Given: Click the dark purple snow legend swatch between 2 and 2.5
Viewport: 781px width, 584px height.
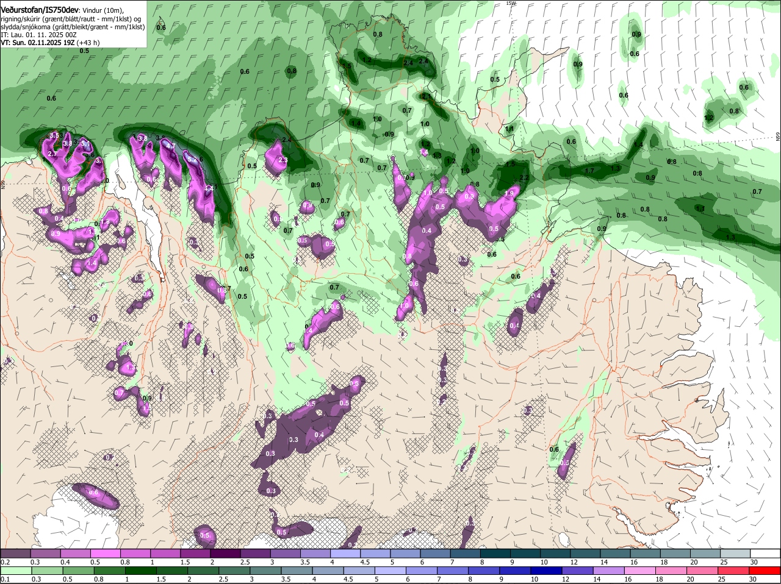Looking at the screenshot, I should pos(225,553).
